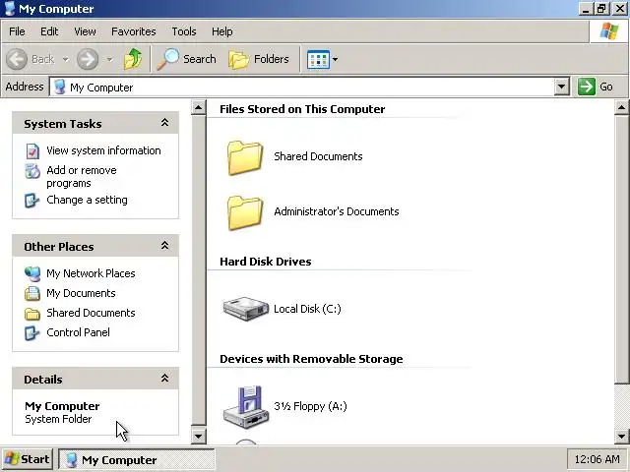The image size is (630, 472).
Task: Collapse the System Tasks panel
Action: tap(164, 123)
